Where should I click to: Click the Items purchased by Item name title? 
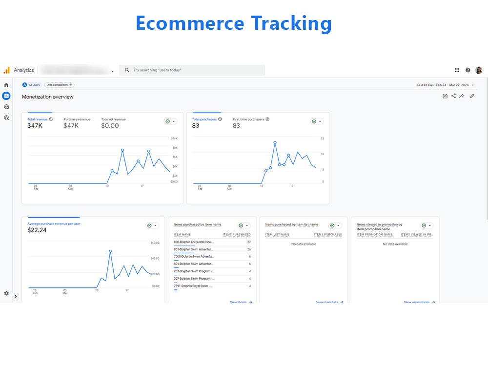[x=197, y=224]
